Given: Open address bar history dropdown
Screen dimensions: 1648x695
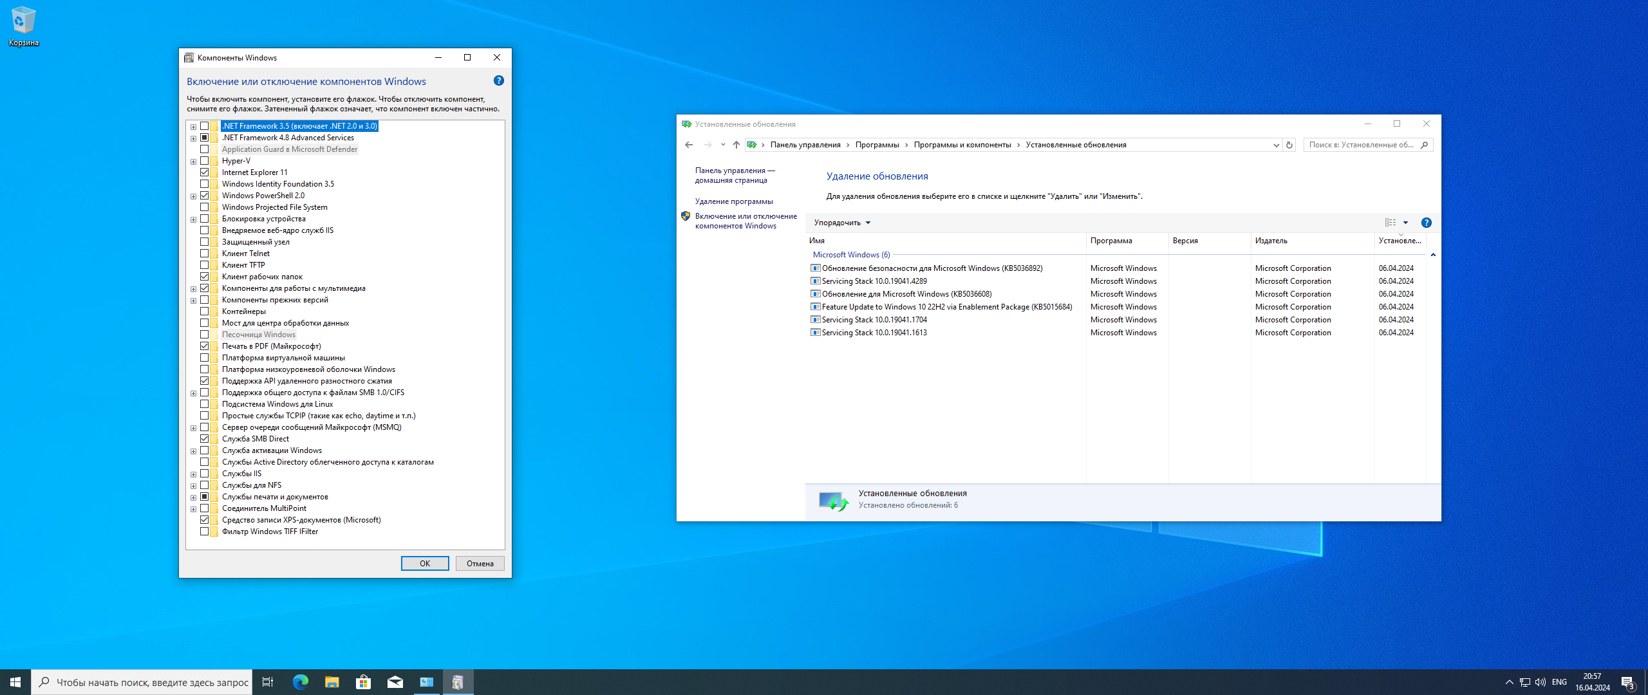Looking at the screenshot, I should pyautogui.click(x=1276, y=145).
